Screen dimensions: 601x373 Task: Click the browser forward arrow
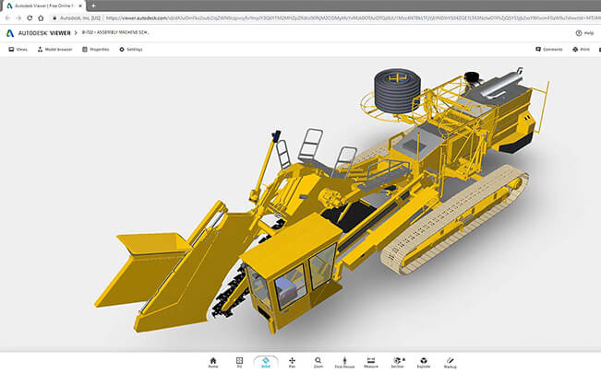point(18,18)
